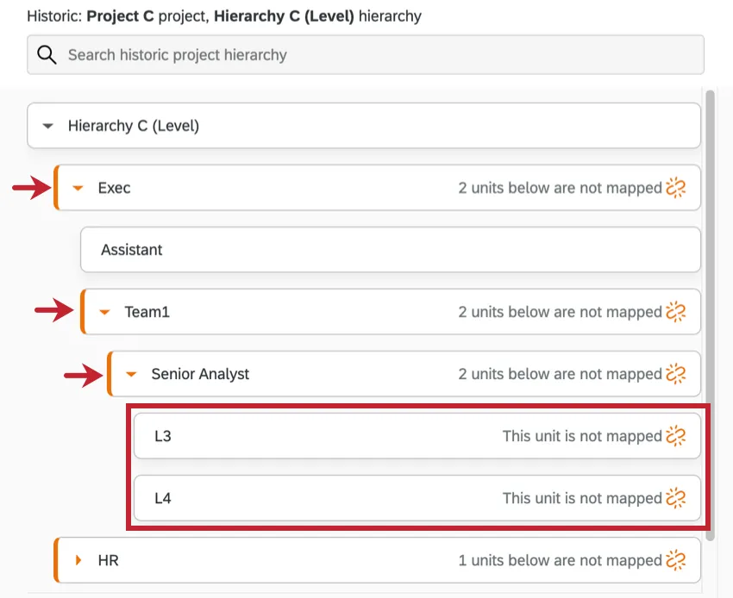Select the Assistant unit
The height and width of the screenshot is (598, 733).
click(x=132, y=250)
